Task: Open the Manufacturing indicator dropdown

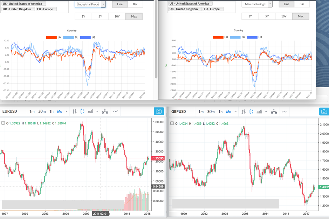Action: (x=270, y=5)
